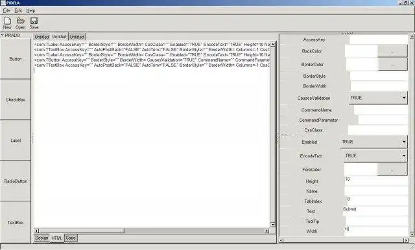The height and width of the screenshot is (250, 415).
Task: Open the Help menu
Action: pos(30,10)
